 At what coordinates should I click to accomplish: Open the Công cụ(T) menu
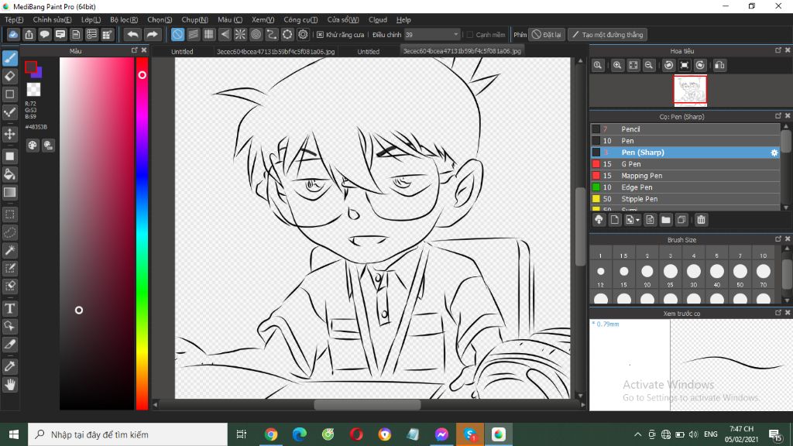(x=300, y=19)
